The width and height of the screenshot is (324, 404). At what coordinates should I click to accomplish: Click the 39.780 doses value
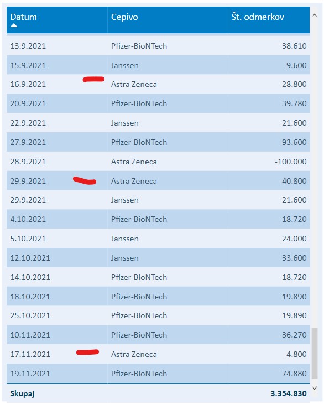294,103
